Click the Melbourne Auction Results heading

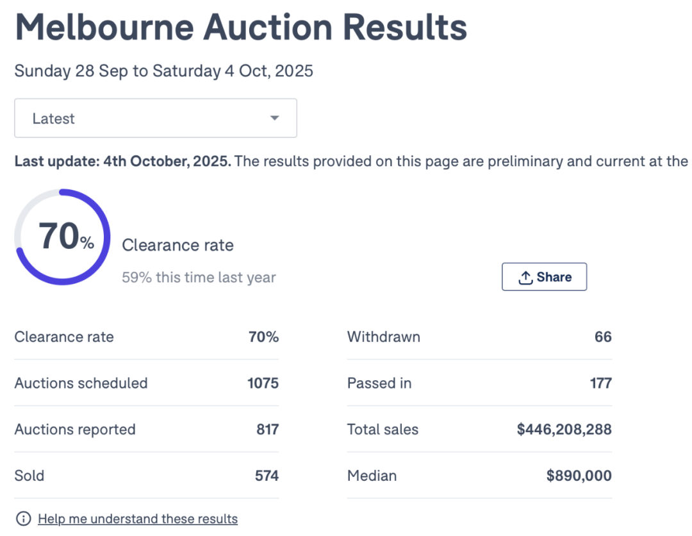(241, 28)
